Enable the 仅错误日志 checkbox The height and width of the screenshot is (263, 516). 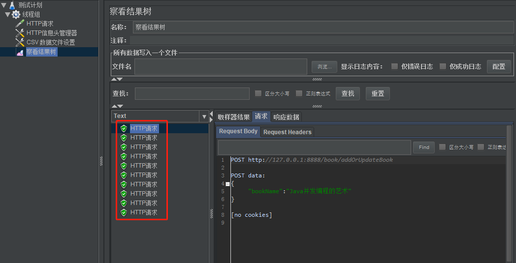(394, 66)
